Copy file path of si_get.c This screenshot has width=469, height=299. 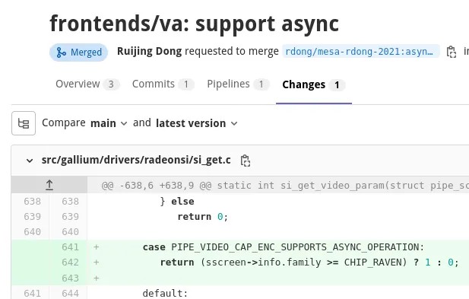[246, 161]
